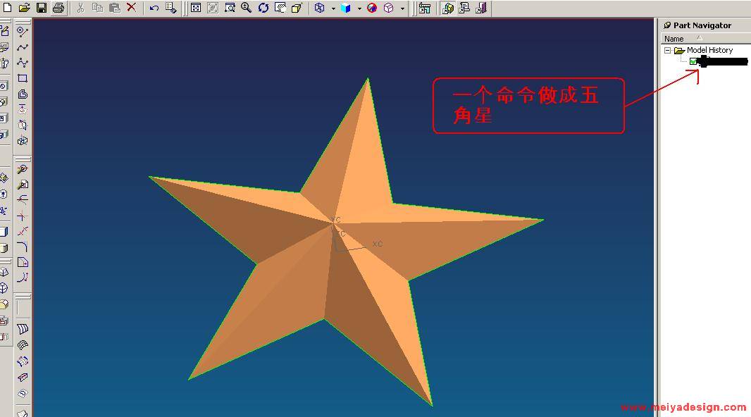Click the www.meiyadesign.com watermark link
751x417 pixels.
[683, 407]
